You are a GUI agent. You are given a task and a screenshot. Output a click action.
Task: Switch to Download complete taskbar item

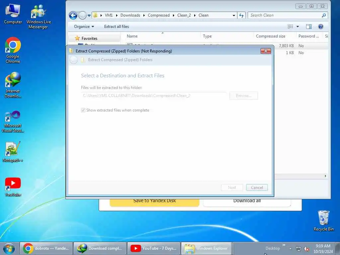coord(100,248)
